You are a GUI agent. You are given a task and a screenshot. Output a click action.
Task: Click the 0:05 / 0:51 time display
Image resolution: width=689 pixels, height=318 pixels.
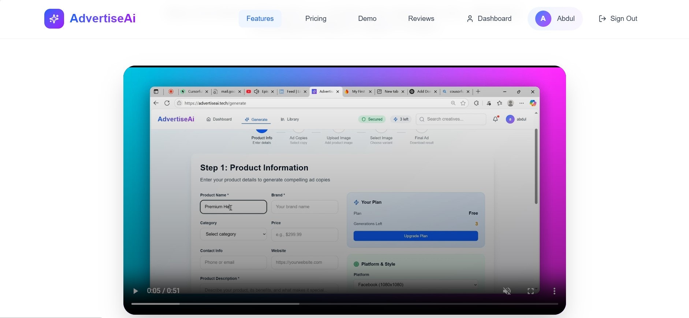163,291
